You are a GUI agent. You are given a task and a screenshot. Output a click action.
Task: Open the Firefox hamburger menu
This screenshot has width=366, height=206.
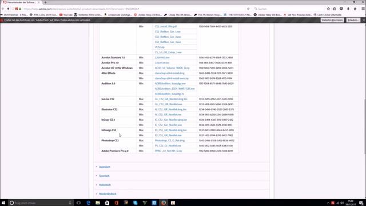(x=363, y=9)
